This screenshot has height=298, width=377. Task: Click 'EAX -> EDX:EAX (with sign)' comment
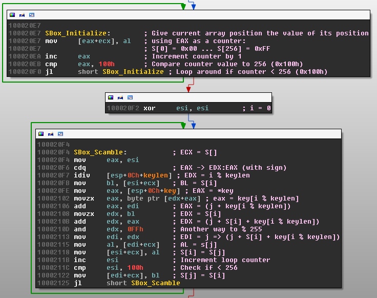point(234,168)
